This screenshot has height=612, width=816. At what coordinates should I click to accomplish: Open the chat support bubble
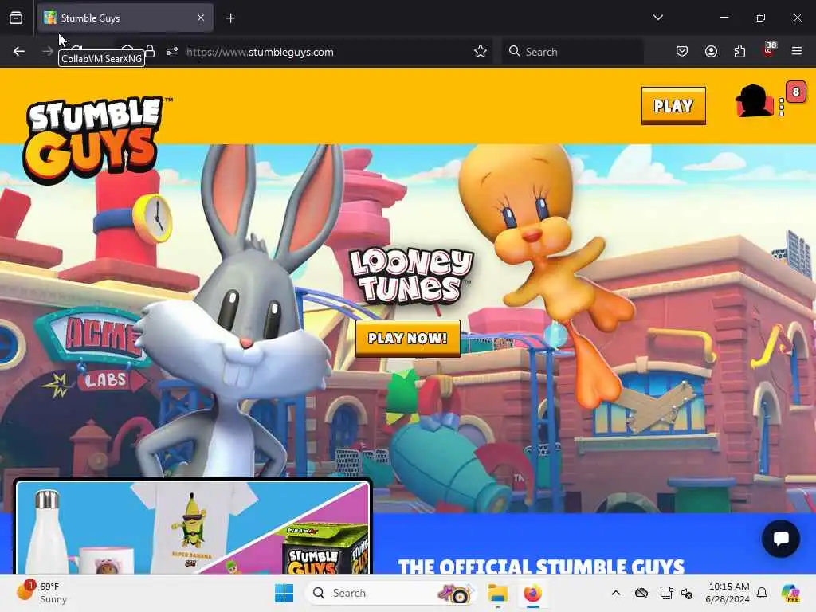[781, 539]
